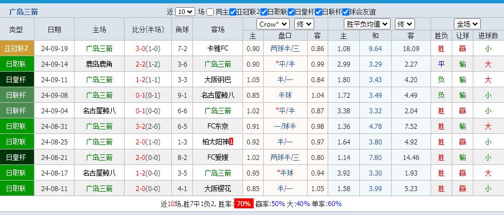The height and width of the screenshot is (215, 504).
Task: Uncheck the 亚冠联2 league filter
Action: pyautogui.click(x=233, y=12)
